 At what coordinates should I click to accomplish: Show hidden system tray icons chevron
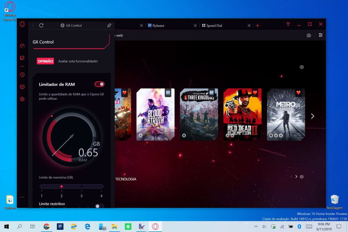click(x=255, y=226)
